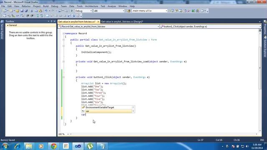The image size is (267, 150).
Task: Expand the Solution Explorer side tab
Action: click(265, 46)
